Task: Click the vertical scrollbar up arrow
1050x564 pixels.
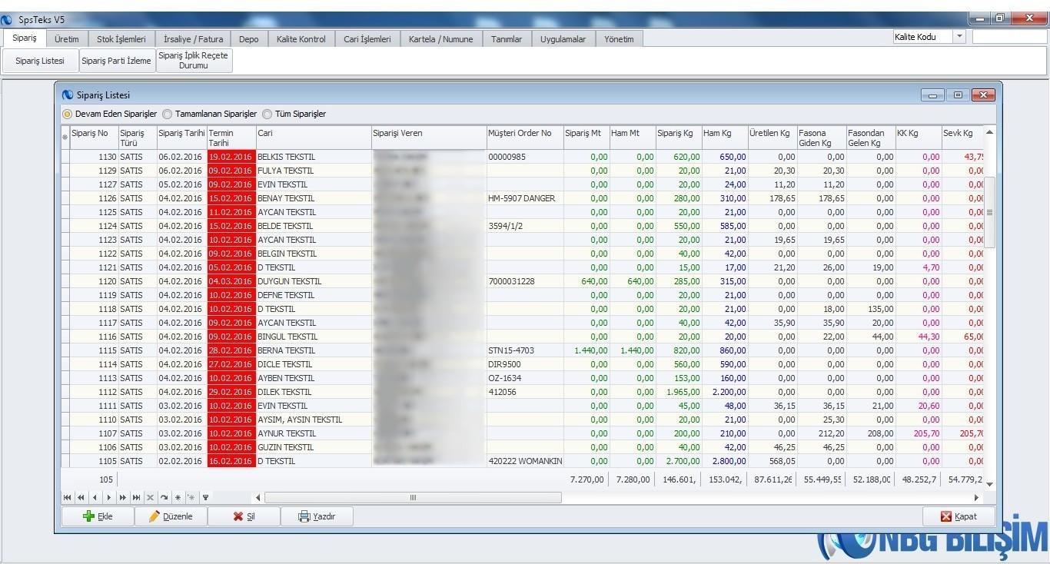Action: coord(989,132)
